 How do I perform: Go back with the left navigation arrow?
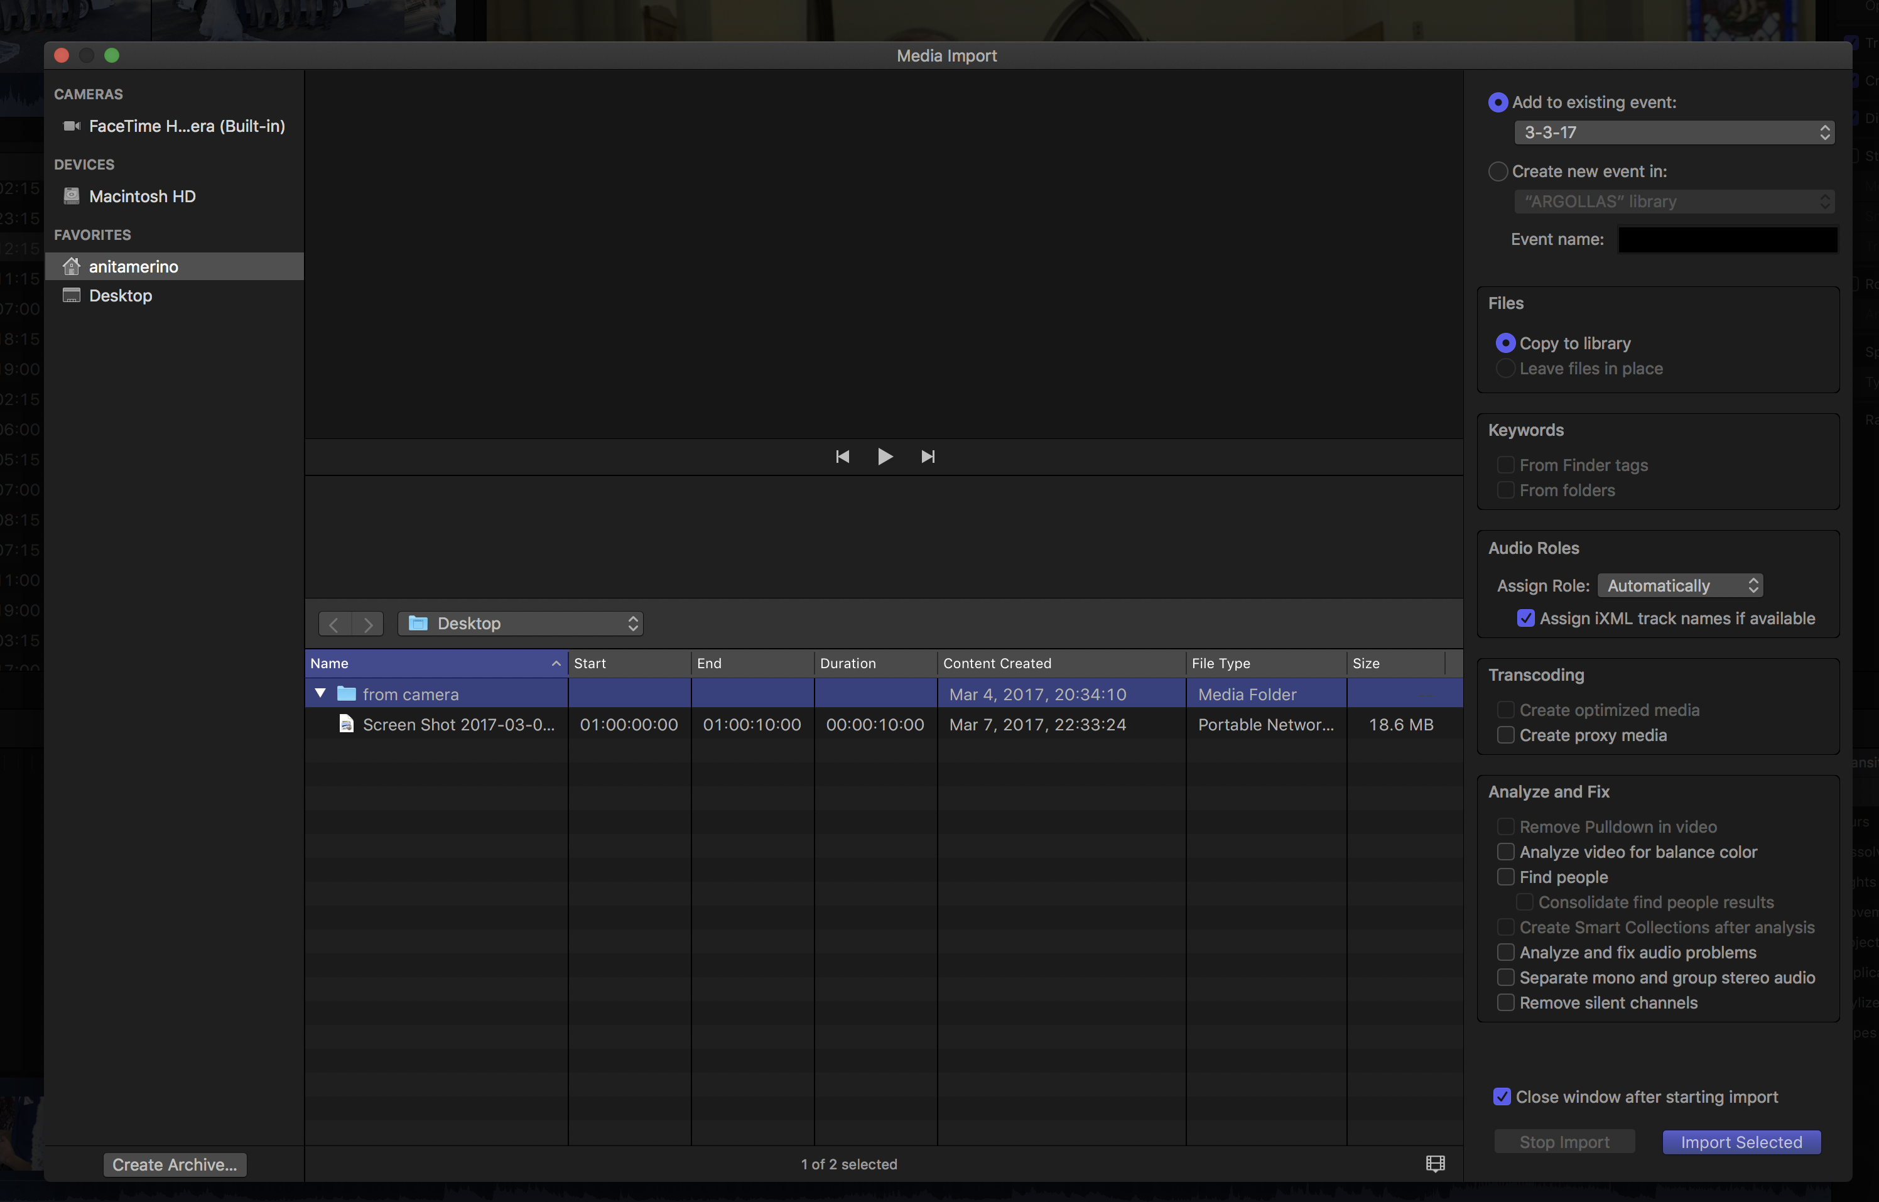click(334, 624)
